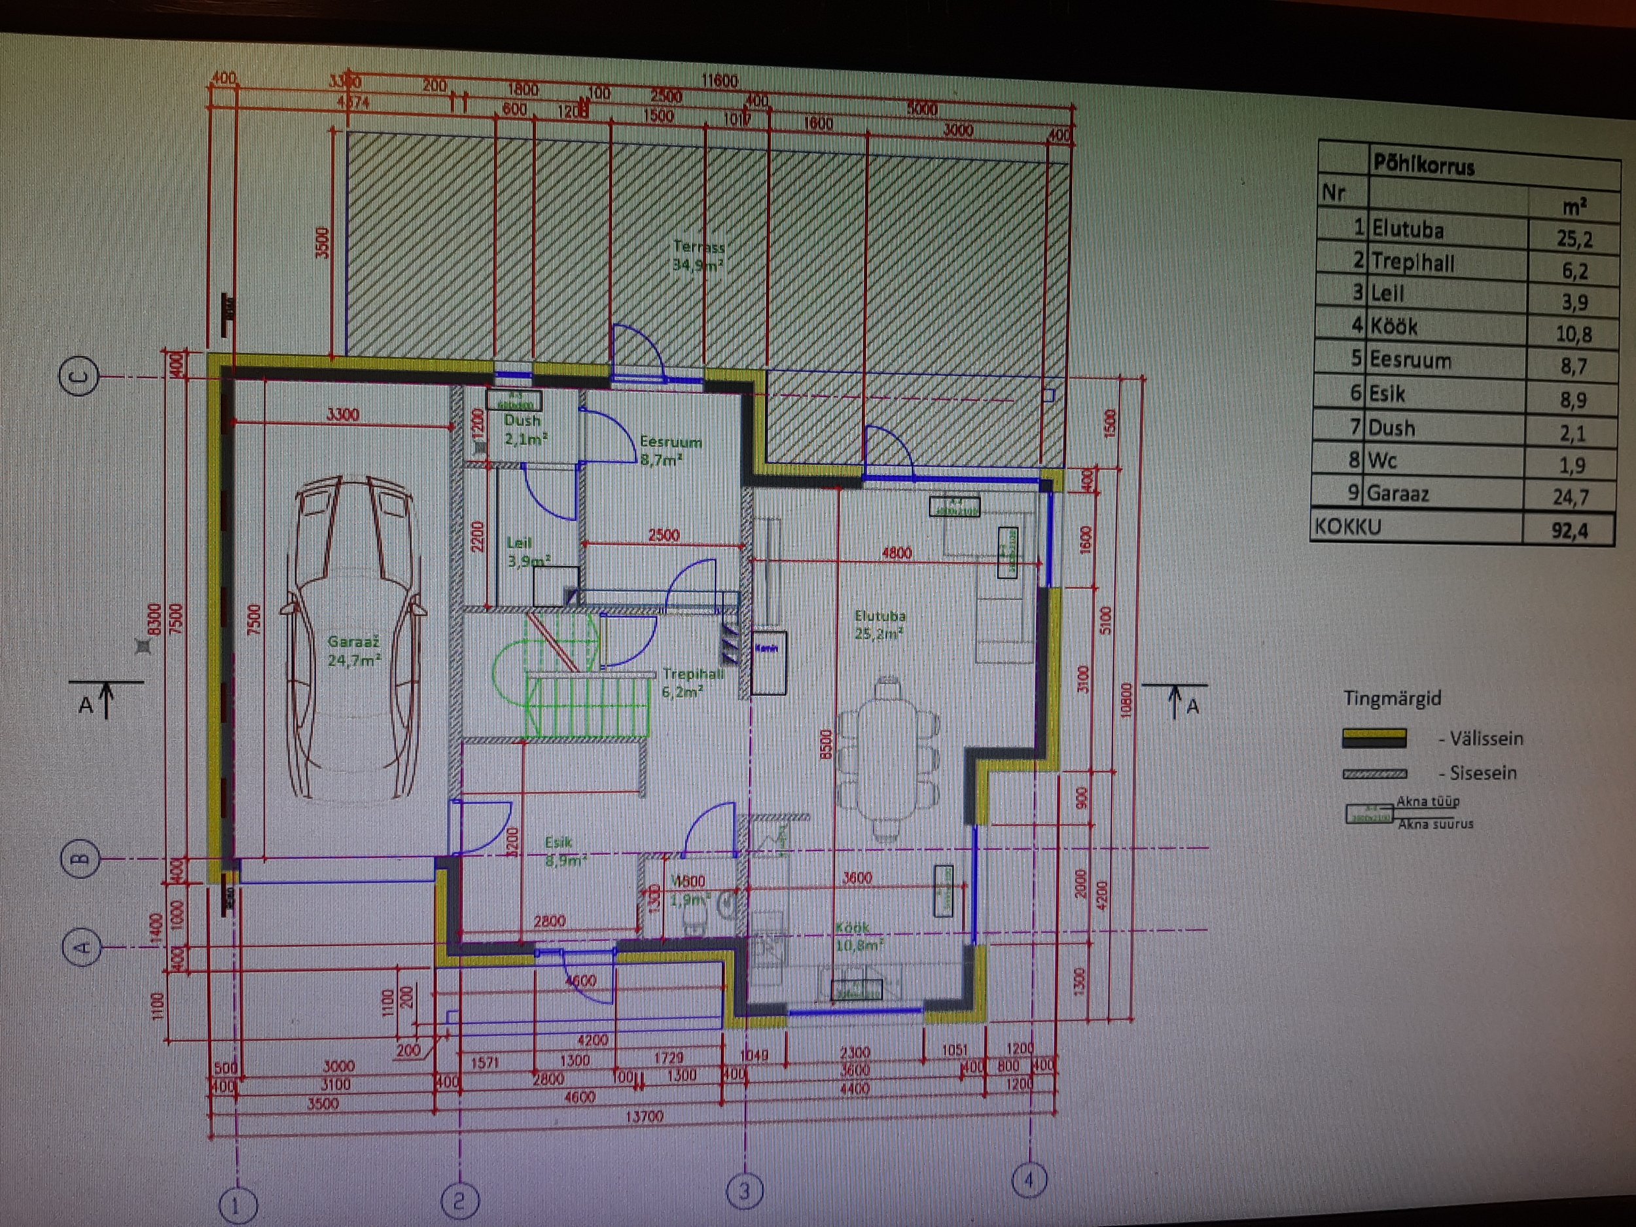Click the hatched Sisesein legend swatch
Image resolution: width=1636 pixels, height=1227 pixels.
click(1374, 774)
